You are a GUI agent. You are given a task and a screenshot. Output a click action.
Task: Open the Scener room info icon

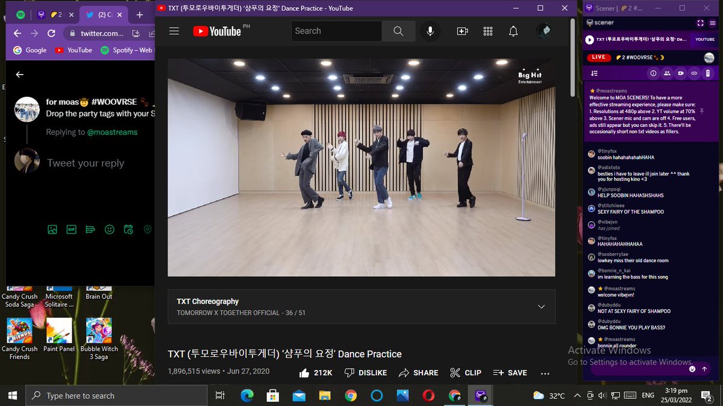point(653,73)
